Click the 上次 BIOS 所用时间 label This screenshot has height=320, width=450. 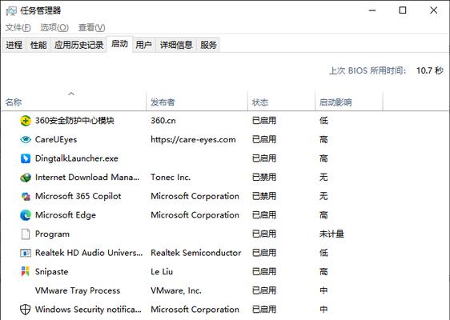[x=368, y=70]
